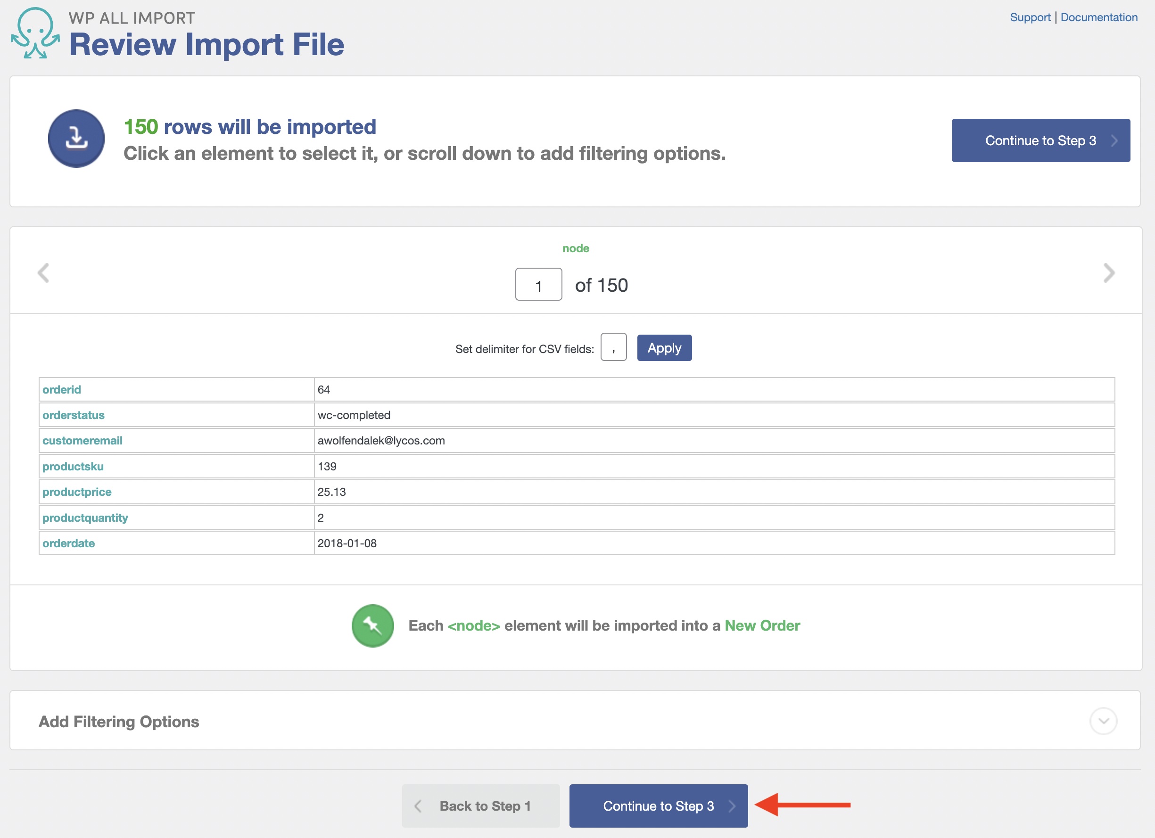Open the Support link
The width and height of the screenshot is (1155, 838).
click(1030, 17)
